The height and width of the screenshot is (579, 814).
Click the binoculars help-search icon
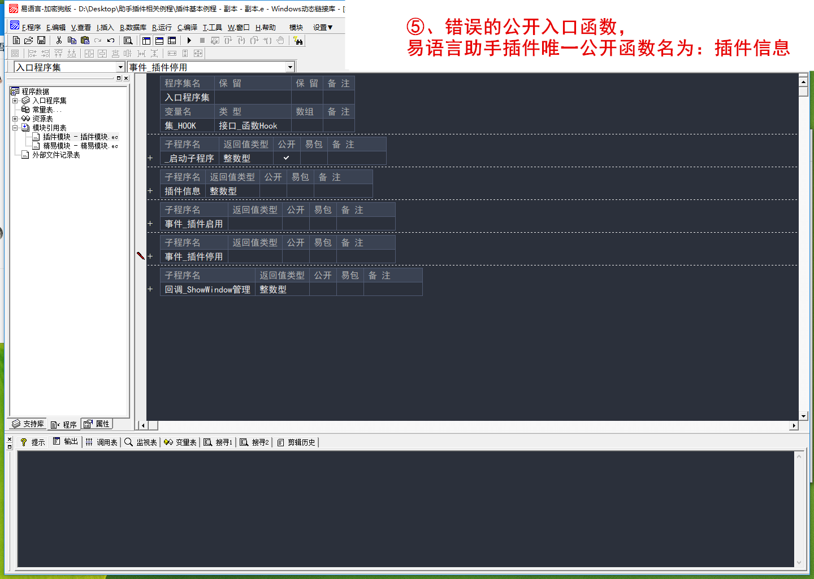[298, 41]
